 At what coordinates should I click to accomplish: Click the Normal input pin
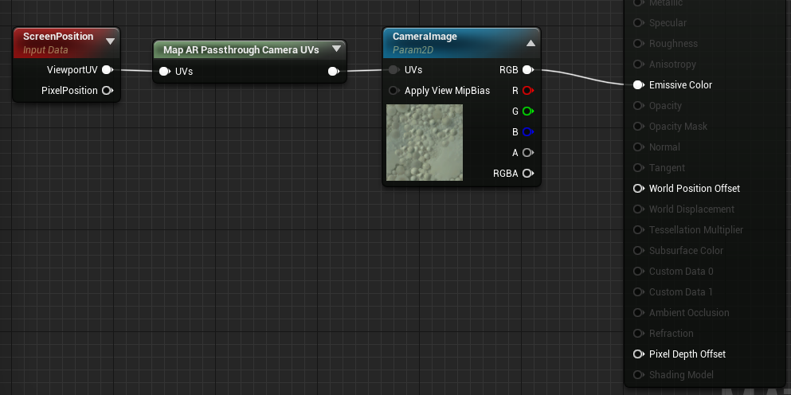[638, 147]
